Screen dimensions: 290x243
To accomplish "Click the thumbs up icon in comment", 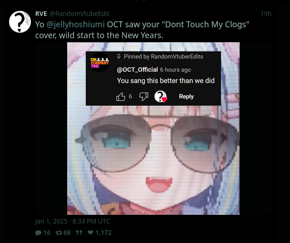I will pos(121,97).
